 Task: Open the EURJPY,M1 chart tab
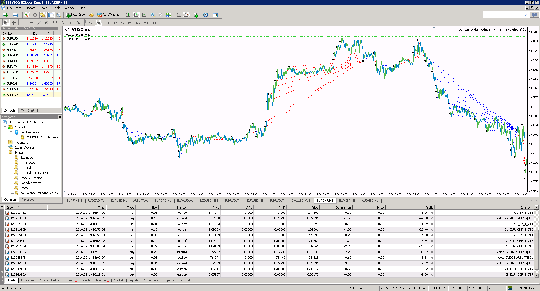[74, 201]
